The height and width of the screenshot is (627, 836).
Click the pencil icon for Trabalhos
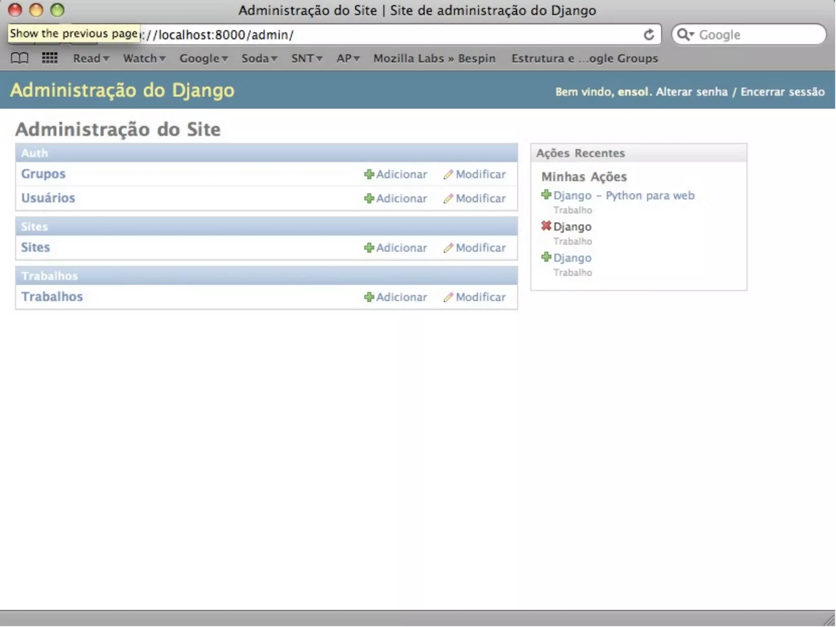[x=448, y=297]
